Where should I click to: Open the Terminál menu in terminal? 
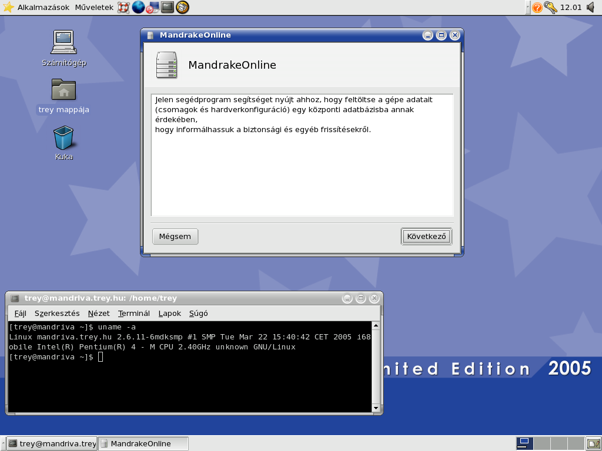tap(133, 314)
